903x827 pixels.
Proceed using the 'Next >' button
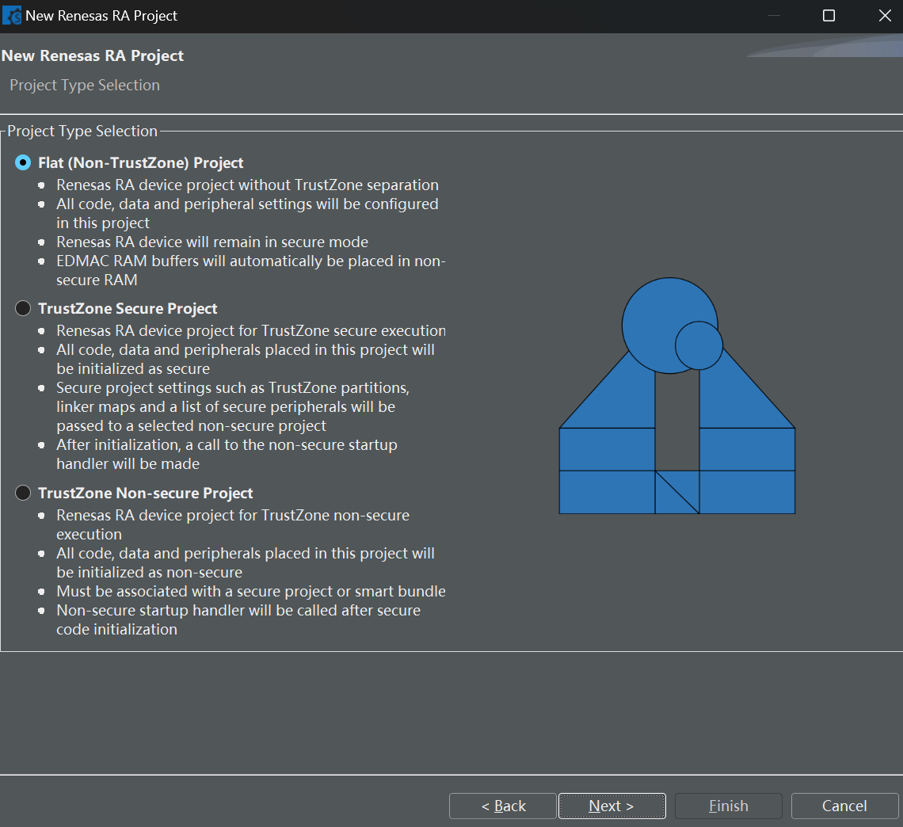[612, 806]
